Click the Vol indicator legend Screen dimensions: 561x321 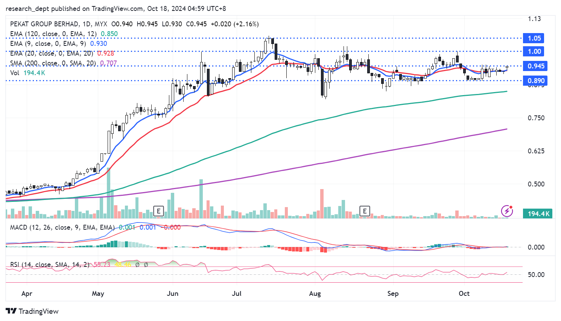[x=15, y=73]
